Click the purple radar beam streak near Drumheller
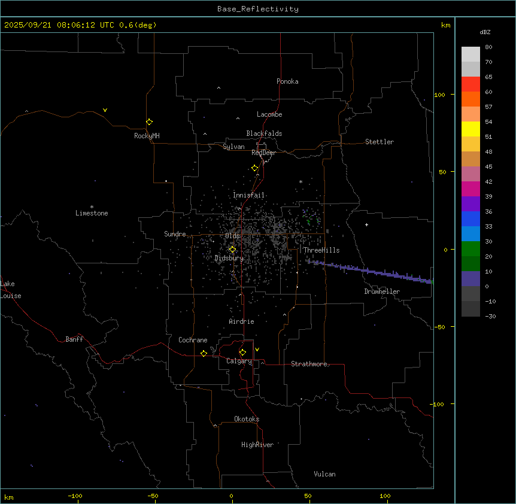This screenshot has width=516, height=504. tap(371, 271)
